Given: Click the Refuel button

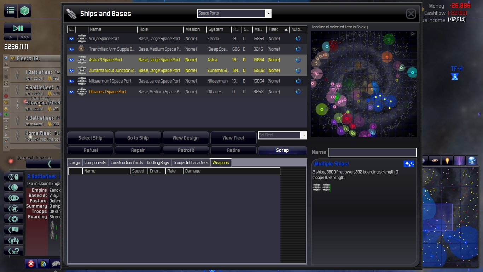Looking at the screenshot, I should [91, 150].
